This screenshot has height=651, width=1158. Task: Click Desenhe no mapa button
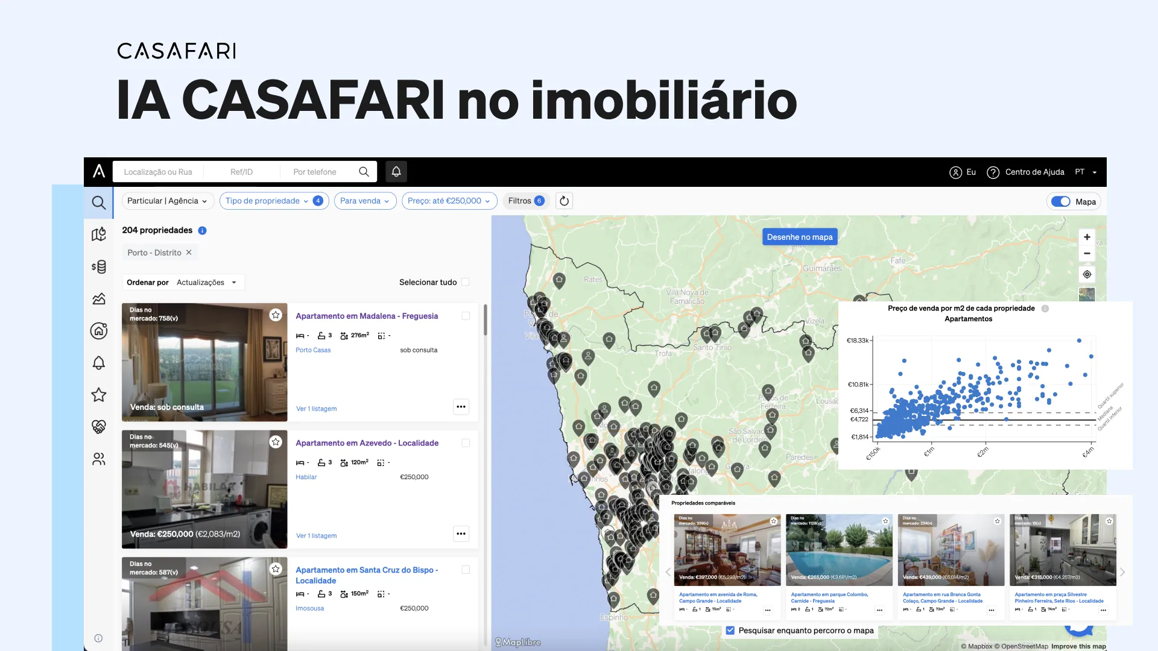[x=800, y=237]
